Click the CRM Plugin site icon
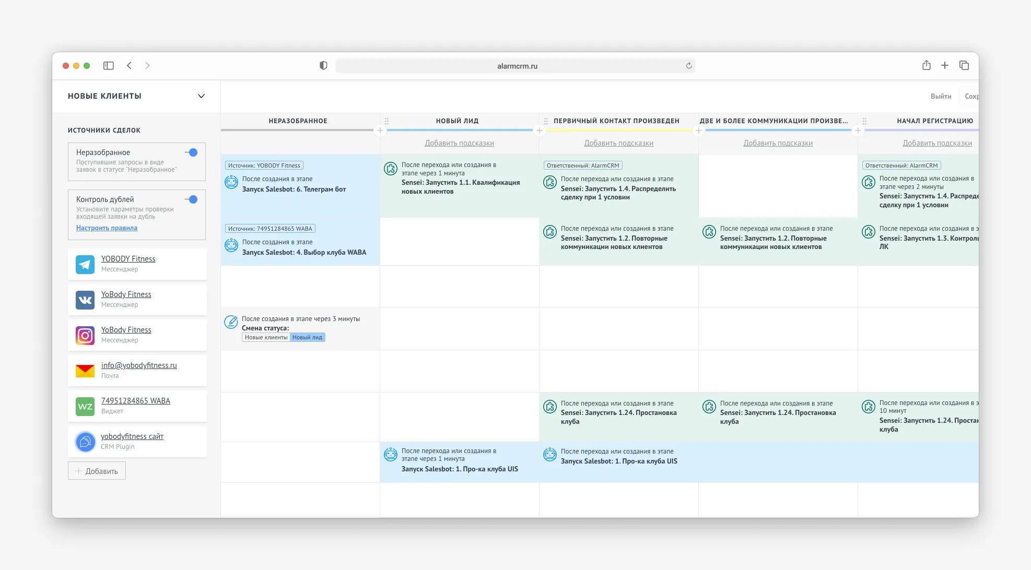 pos(85,442)
